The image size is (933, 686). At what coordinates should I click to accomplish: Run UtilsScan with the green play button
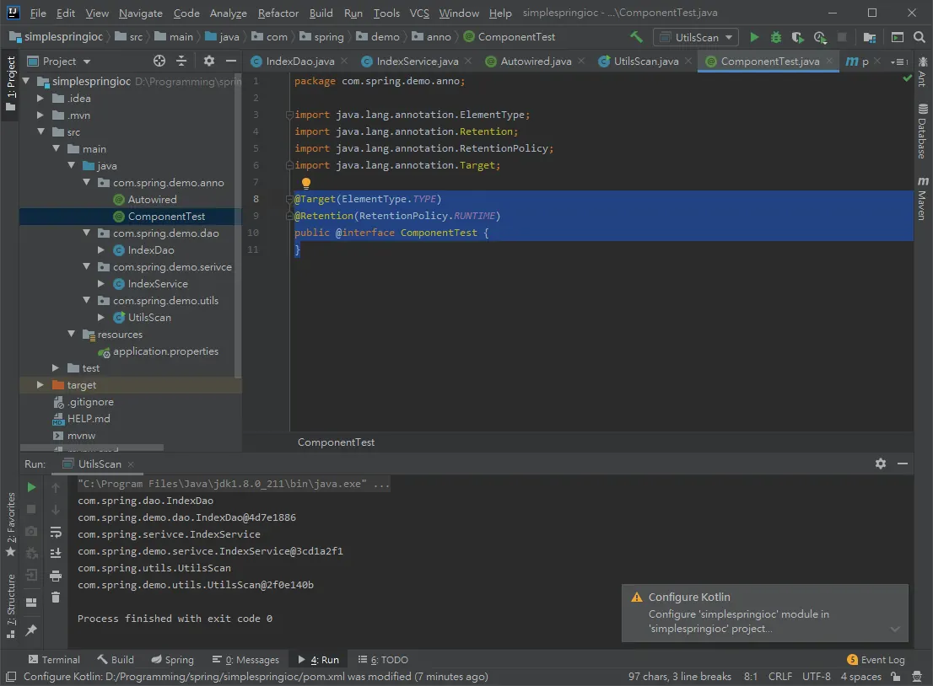pyautogui.click(x=754, y=37)
